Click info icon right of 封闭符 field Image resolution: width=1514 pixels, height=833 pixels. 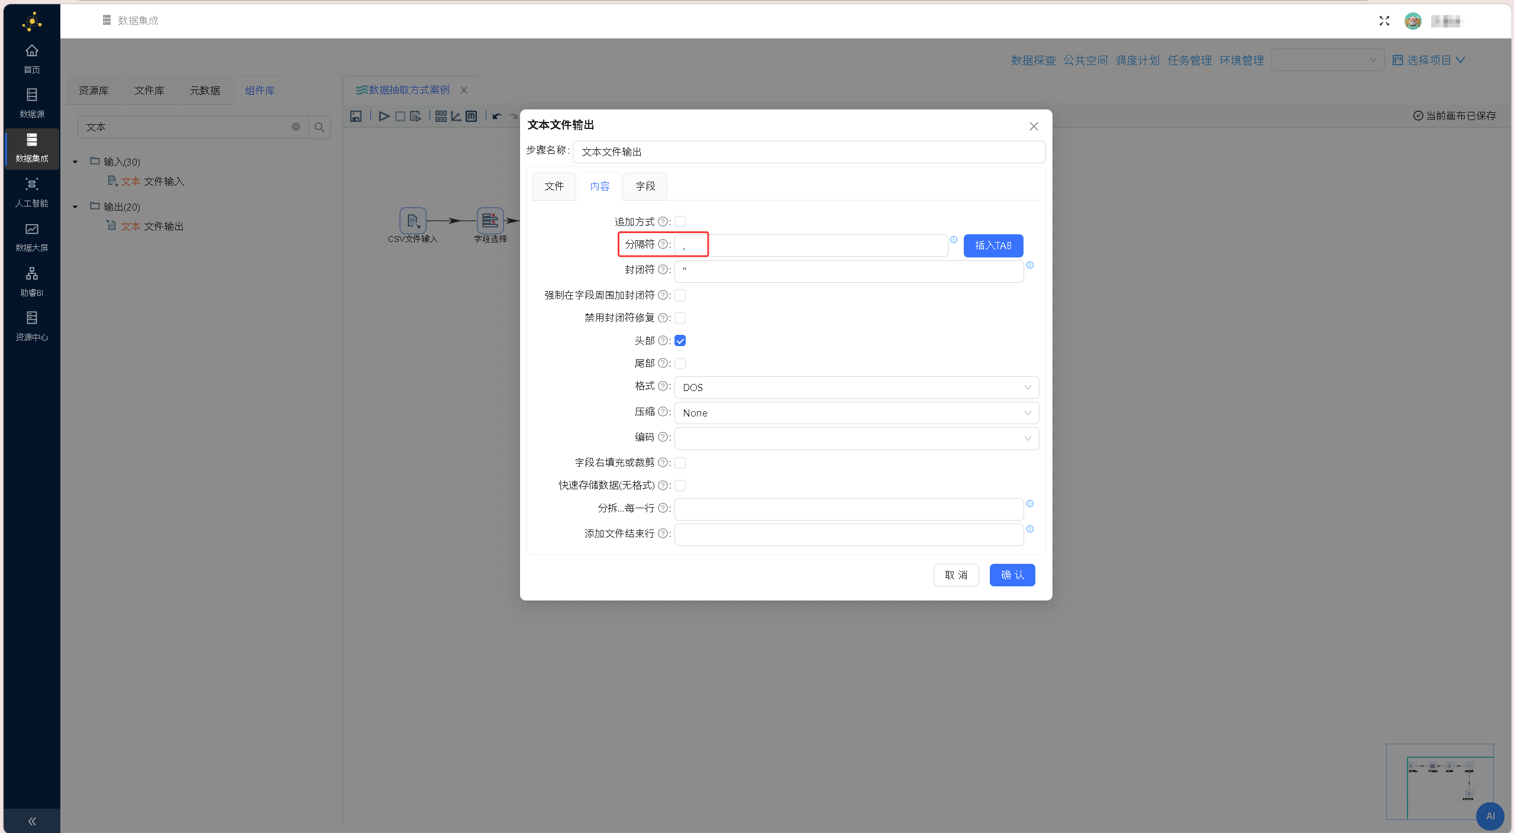1030,265
